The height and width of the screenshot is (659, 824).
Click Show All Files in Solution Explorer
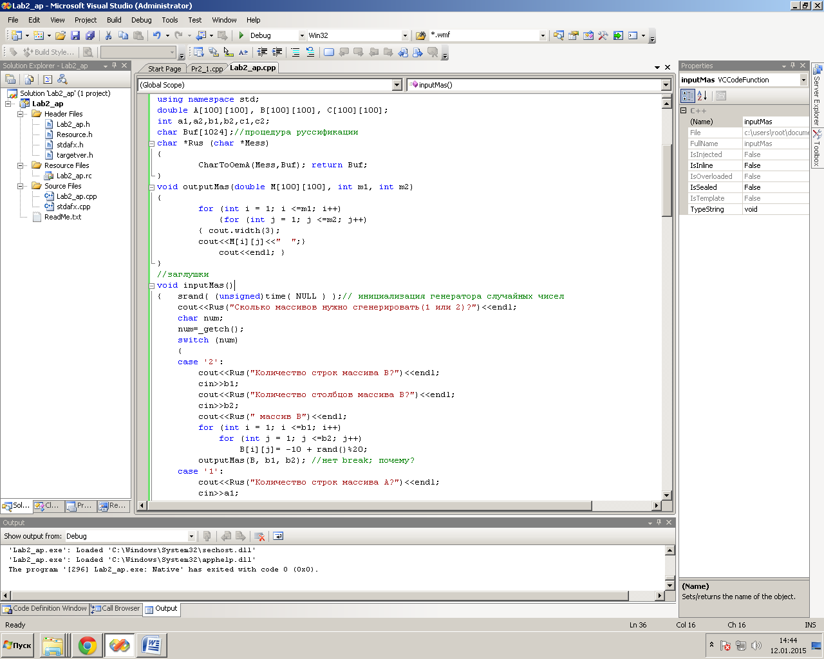point(29,79)
